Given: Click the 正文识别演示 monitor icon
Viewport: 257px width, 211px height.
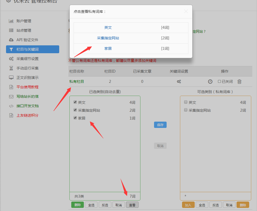Looking at the screenshot, I should coord(11,78).
